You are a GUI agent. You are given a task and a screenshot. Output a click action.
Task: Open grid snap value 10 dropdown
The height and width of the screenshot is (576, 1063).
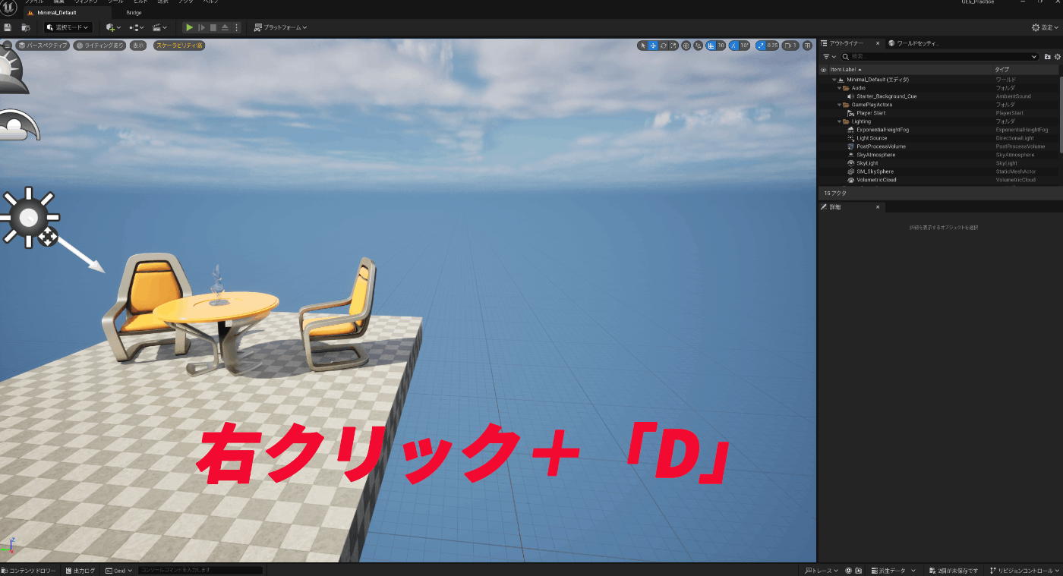tap(721, 46)
